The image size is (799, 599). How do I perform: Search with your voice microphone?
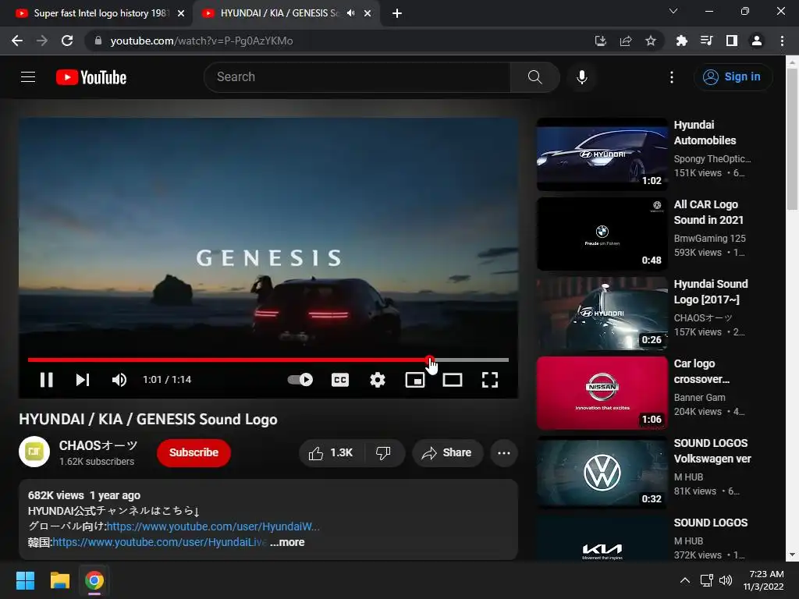click(581, 77)
